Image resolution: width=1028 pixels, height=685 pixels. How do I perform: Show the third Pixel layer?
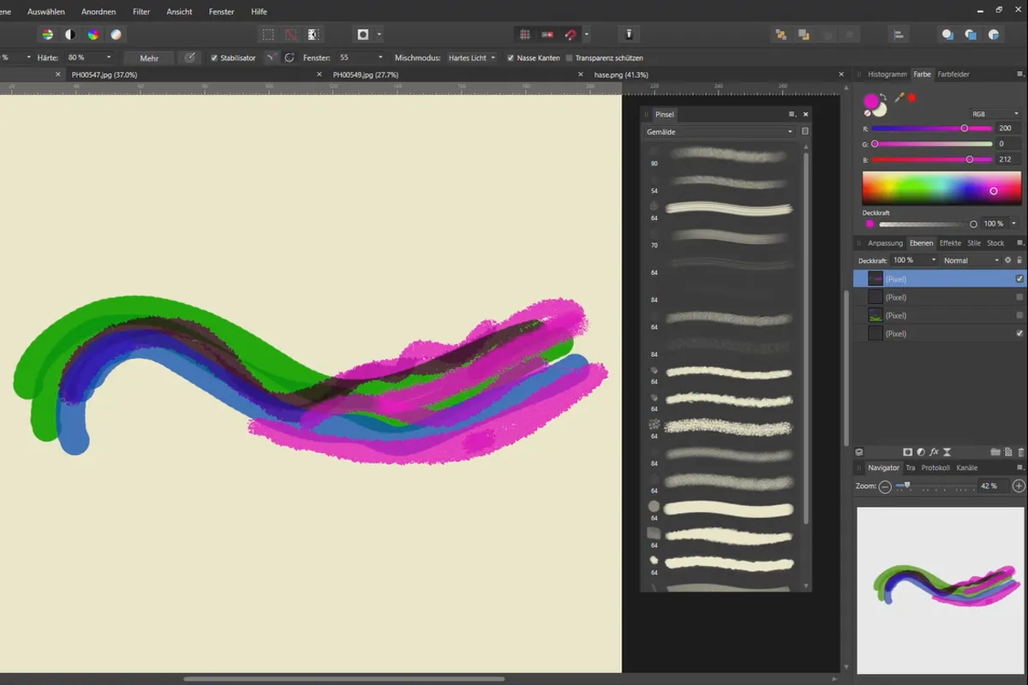click(1019, 315)
